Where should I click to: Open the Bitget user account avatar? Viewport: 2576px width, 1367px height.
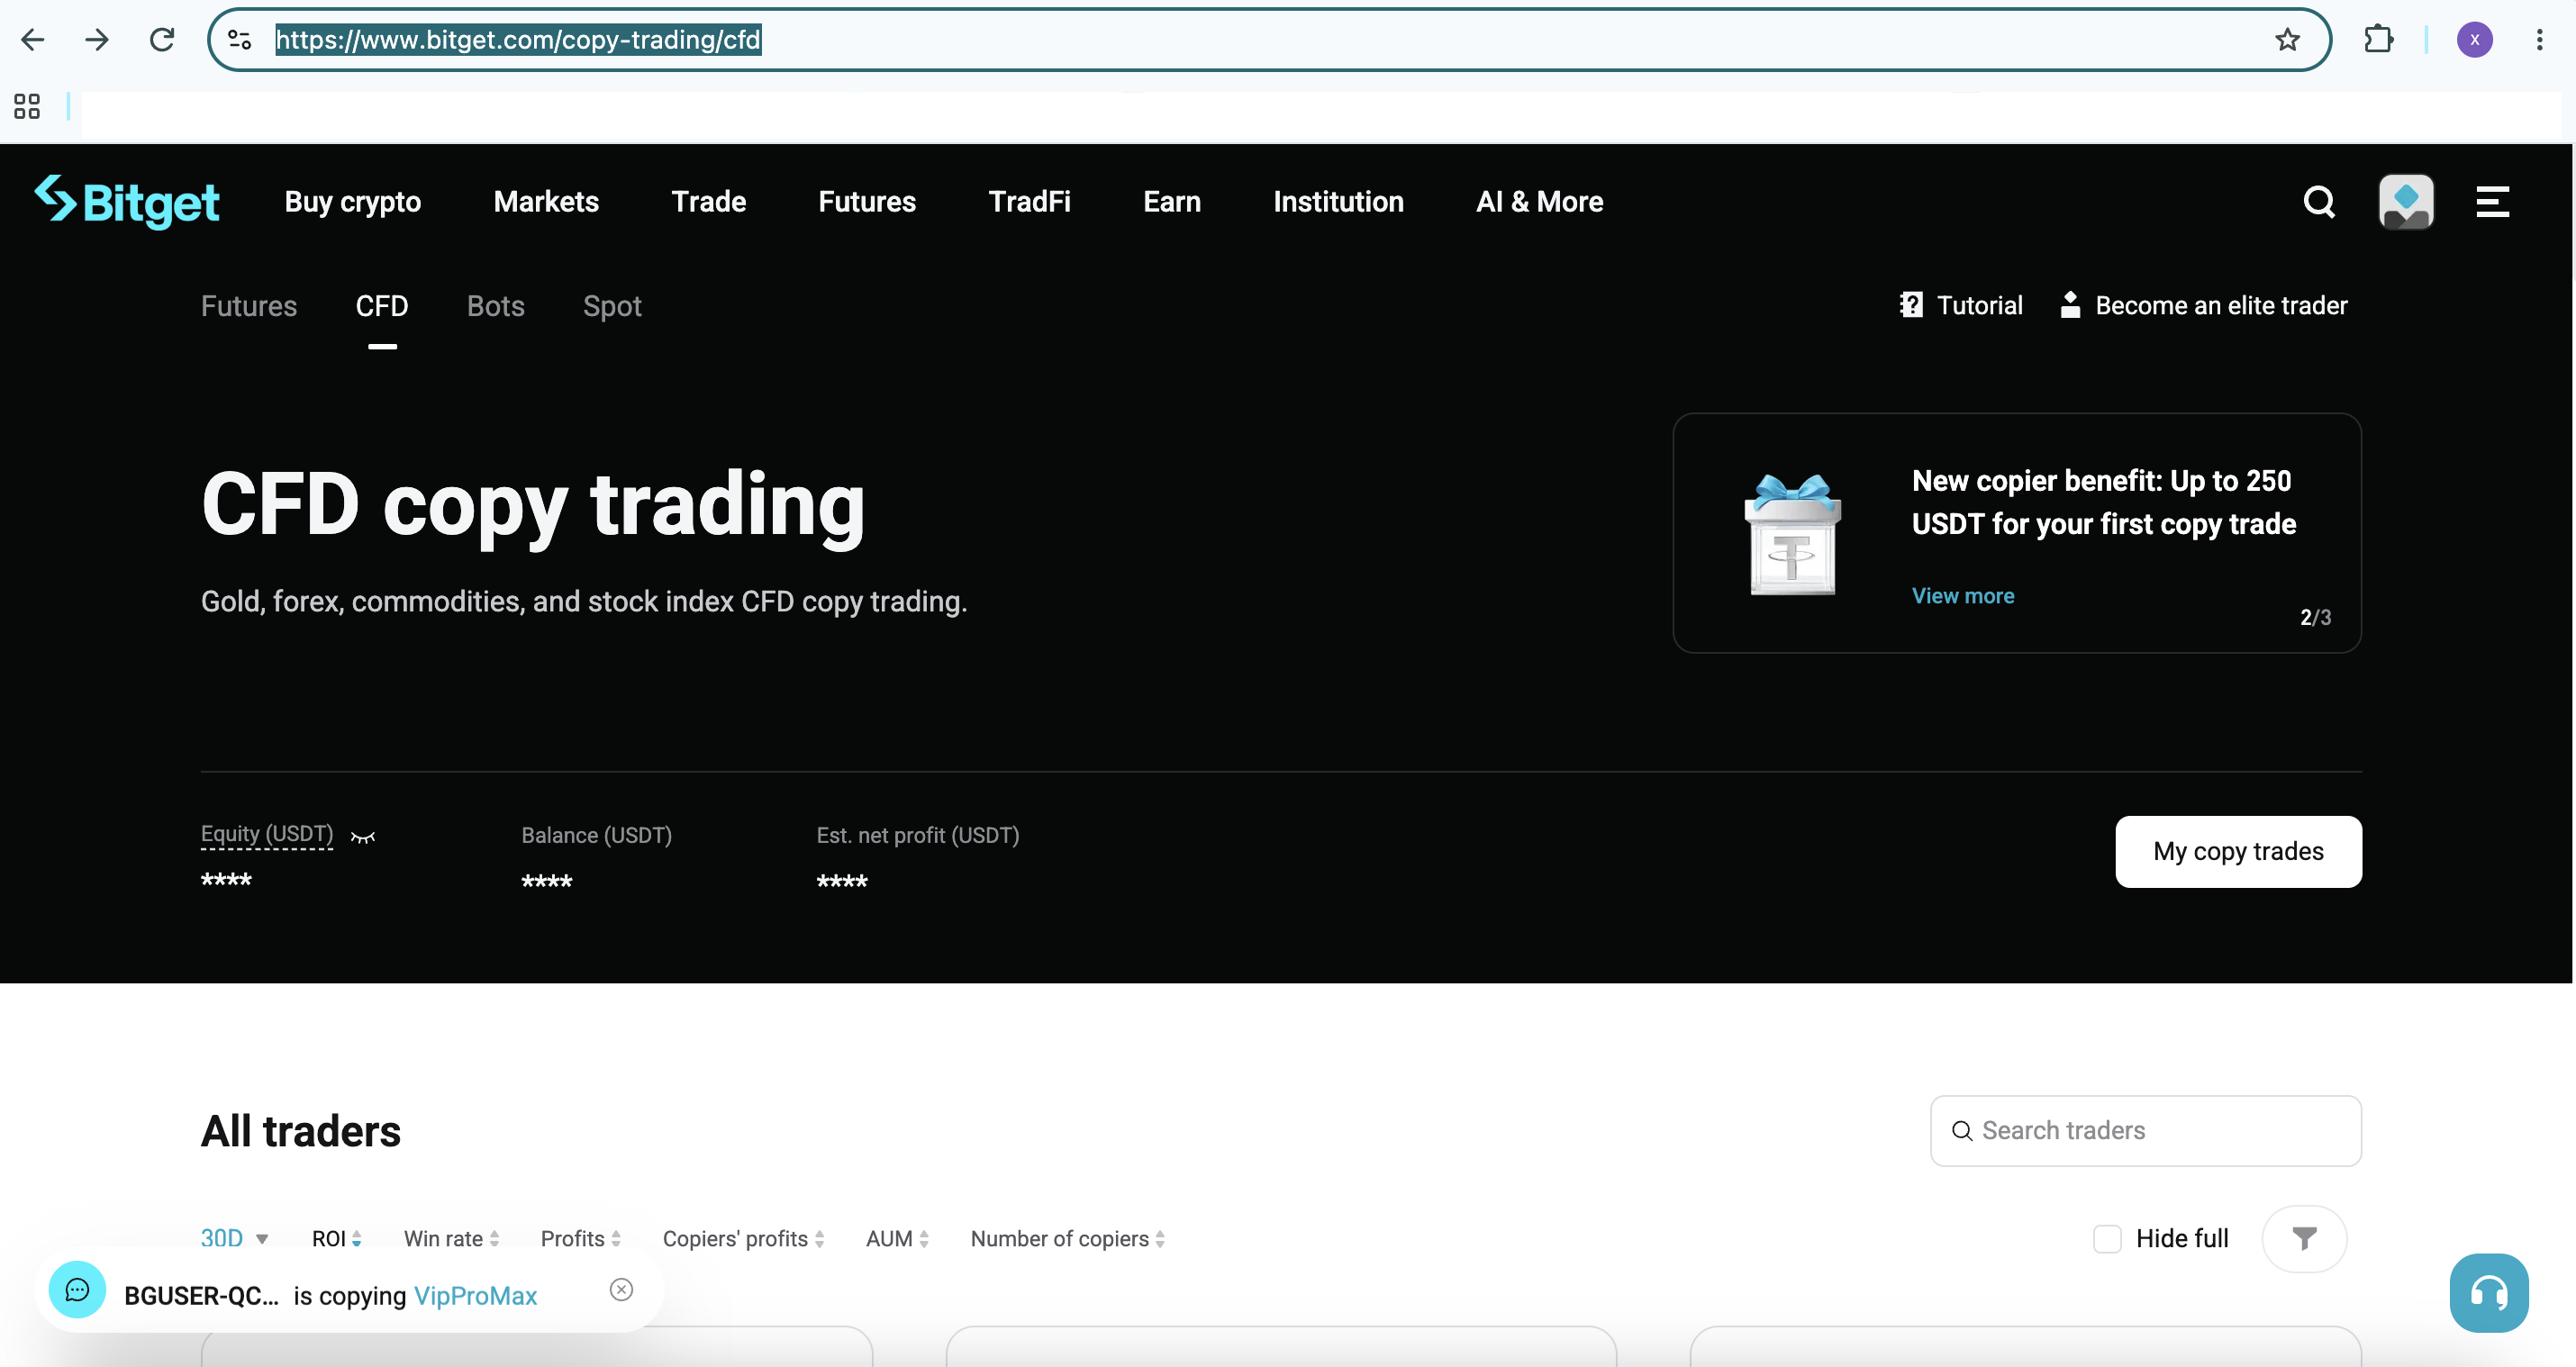pos(2406,202)
